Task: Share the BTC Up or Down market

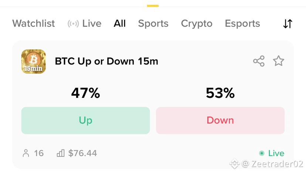Action: coord(259,61)
